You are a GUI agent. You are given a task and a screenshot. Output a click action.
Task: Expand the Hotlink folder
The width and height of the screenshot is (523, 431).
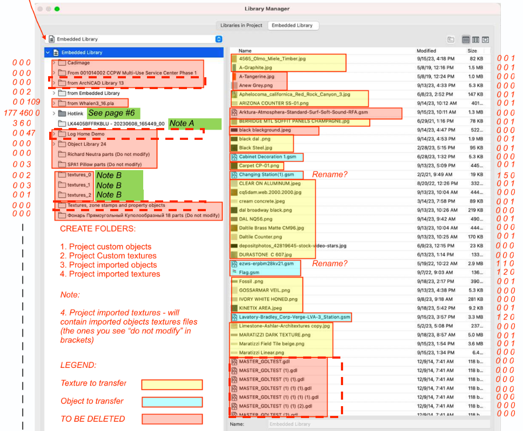pyautogui.click(x=53, y=113)
